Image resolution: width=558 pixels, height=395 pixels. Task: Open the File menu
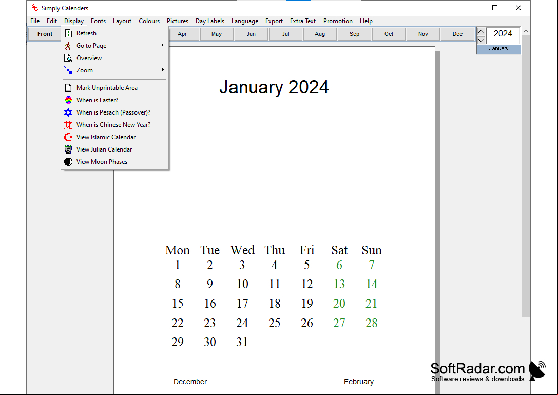click(35, 21)
